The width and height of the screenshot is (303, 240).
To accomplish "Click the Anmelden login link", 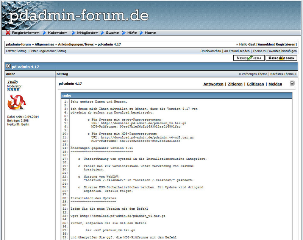I will tap(266, 44).
